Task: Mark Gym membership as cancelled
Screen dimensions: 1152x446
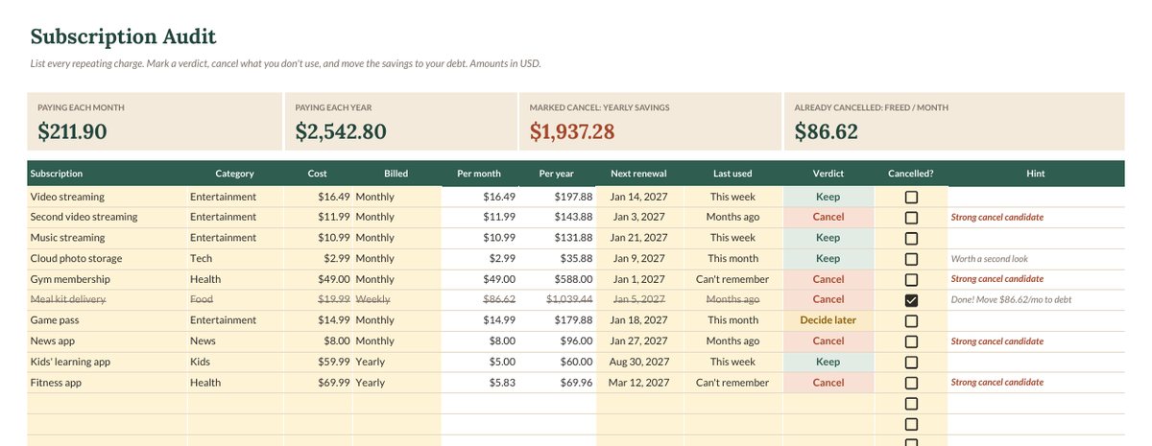Action: (911, 280)
